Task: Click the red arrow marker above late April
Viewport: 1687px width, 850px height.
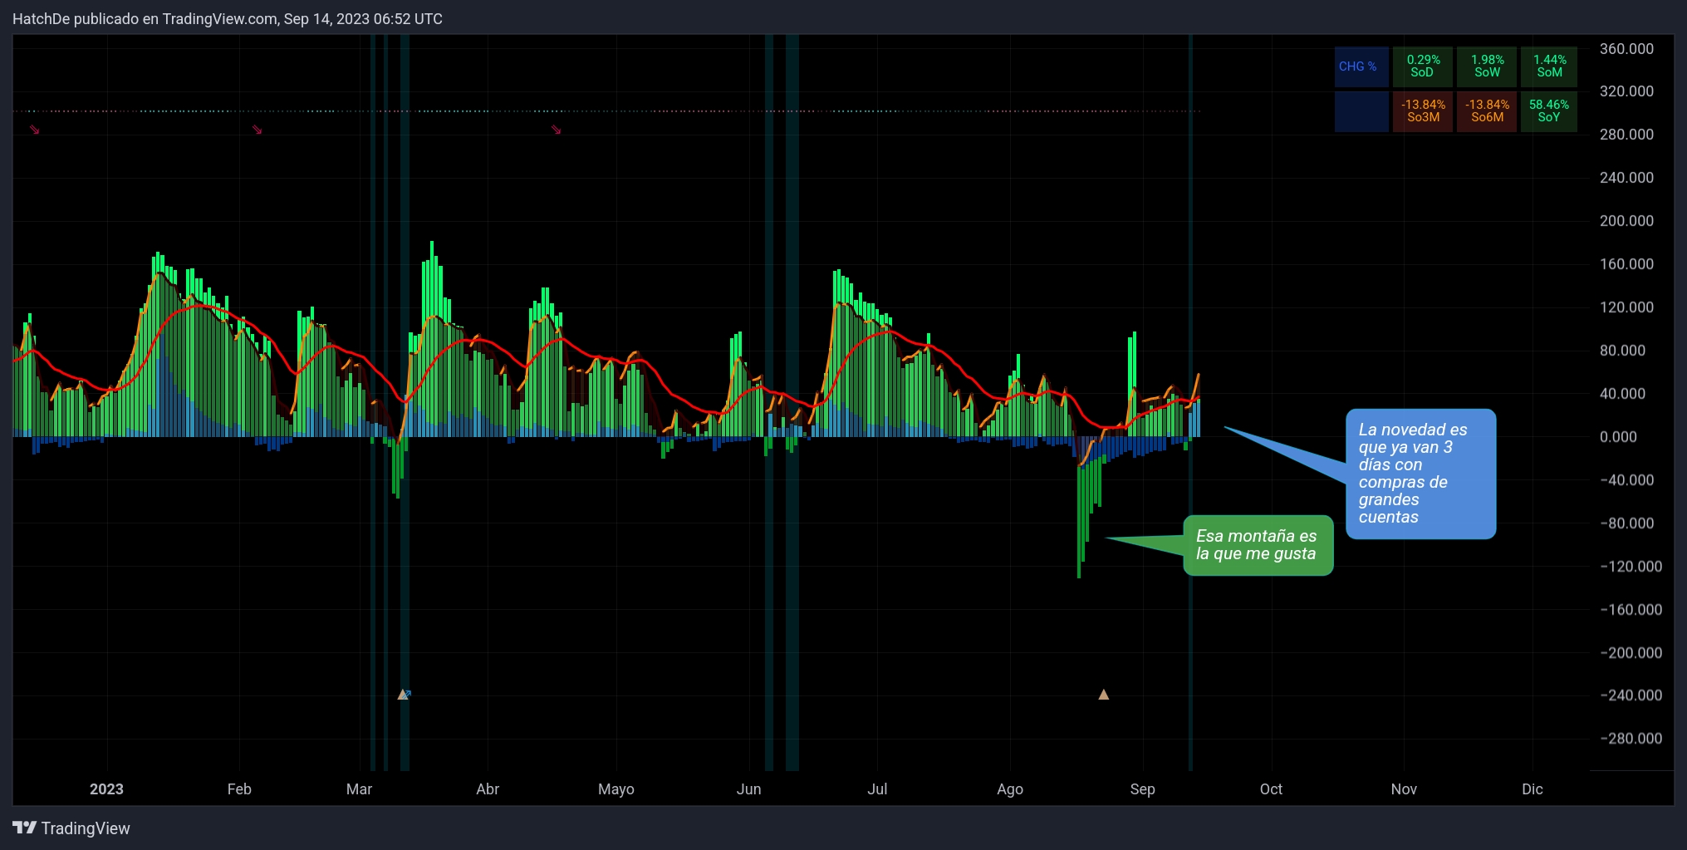Action: 557,130
